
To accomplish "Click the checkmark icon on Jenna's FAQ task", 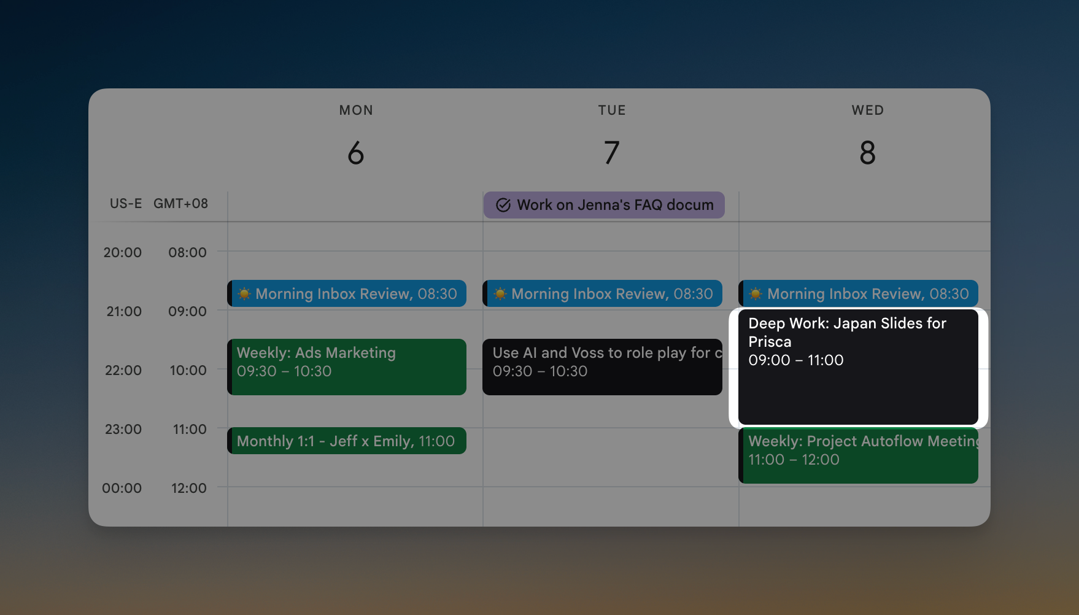I will pos(503,205).
